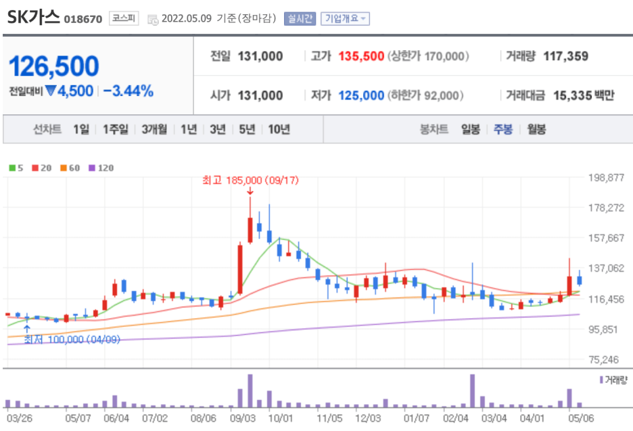
Task: Click the 전일 value 131,000
Action: click(x=260, y=56)
